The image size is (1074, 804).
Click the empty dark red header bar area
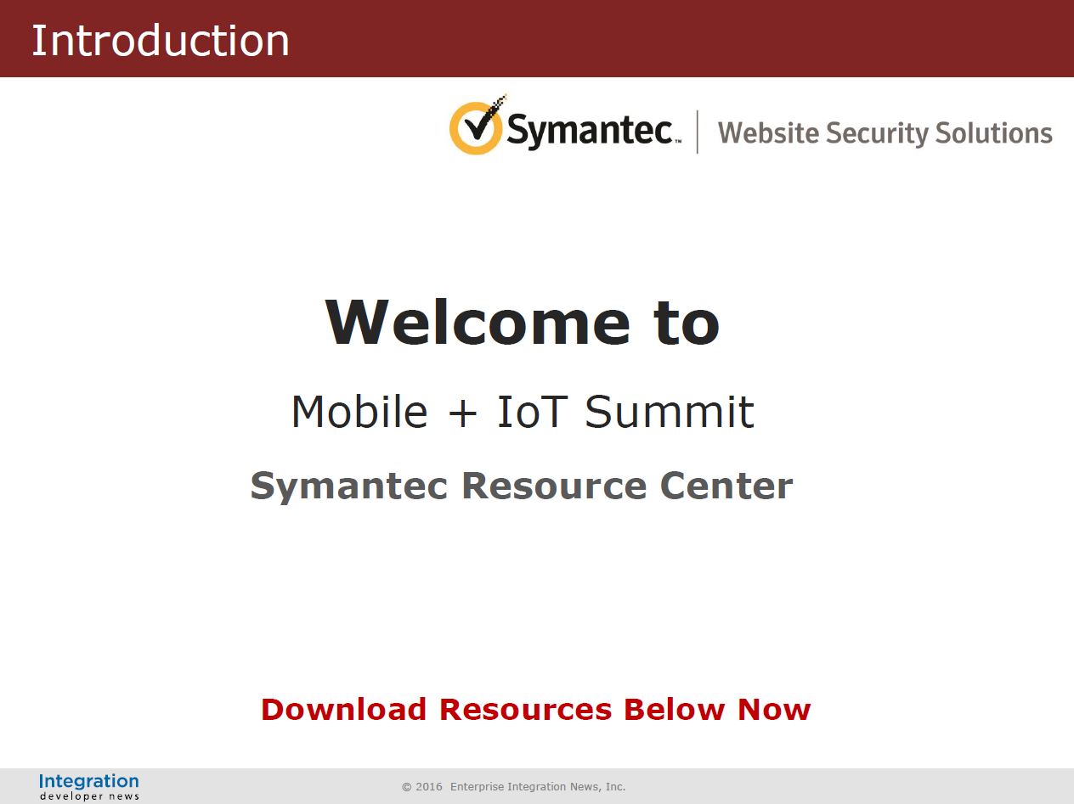[x=680, y=38]
